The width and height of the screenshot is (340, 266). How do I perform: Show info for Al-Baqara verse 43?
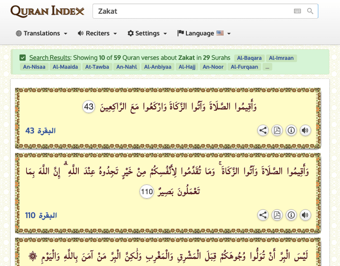[x=291, y=130]
